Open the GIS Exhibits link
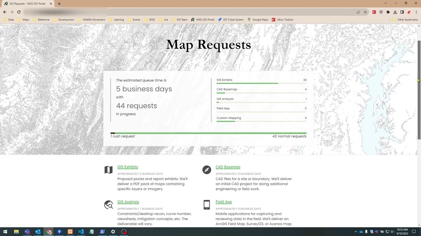 pos(128,167)
